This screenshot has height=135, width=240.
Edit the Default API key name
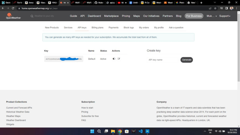point(119,59)
